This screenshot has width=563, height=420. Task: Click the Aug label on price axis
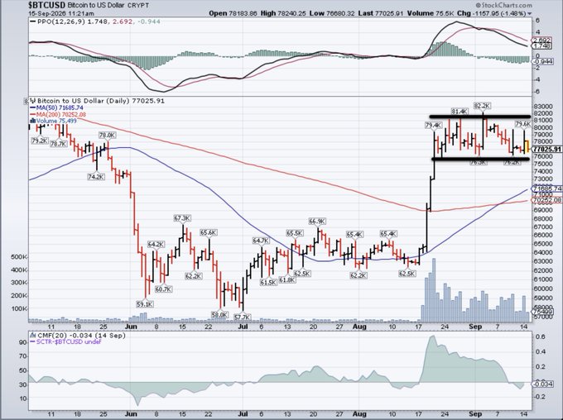359,327
